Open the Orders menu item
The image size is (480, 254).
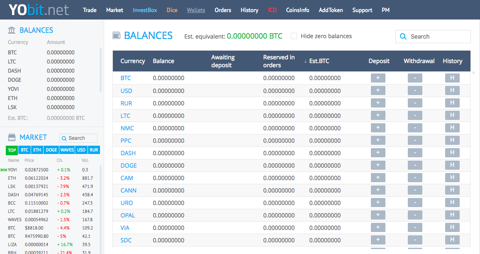coord(223,10)
